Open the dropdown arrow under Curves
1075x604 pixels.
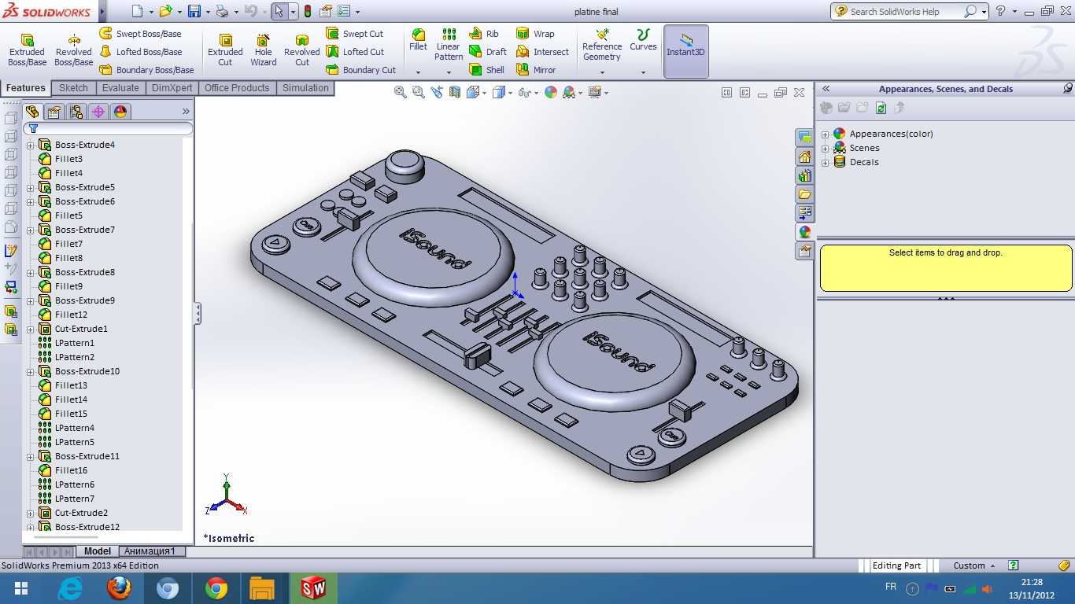tap(643, 72)
